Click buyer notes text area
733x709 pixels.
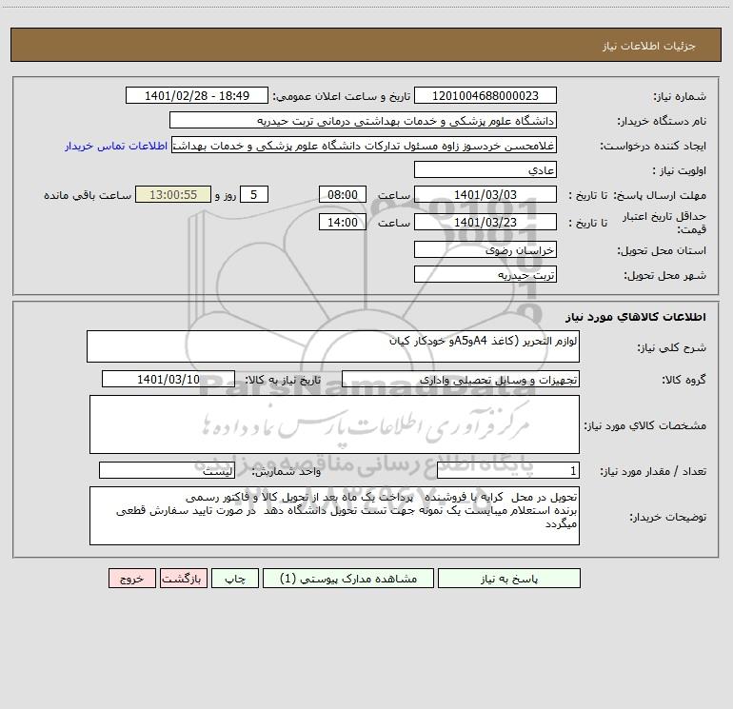coord(334,516)
